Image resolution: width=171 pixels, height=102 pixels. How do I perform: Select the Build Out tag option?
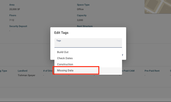point(88,52)
